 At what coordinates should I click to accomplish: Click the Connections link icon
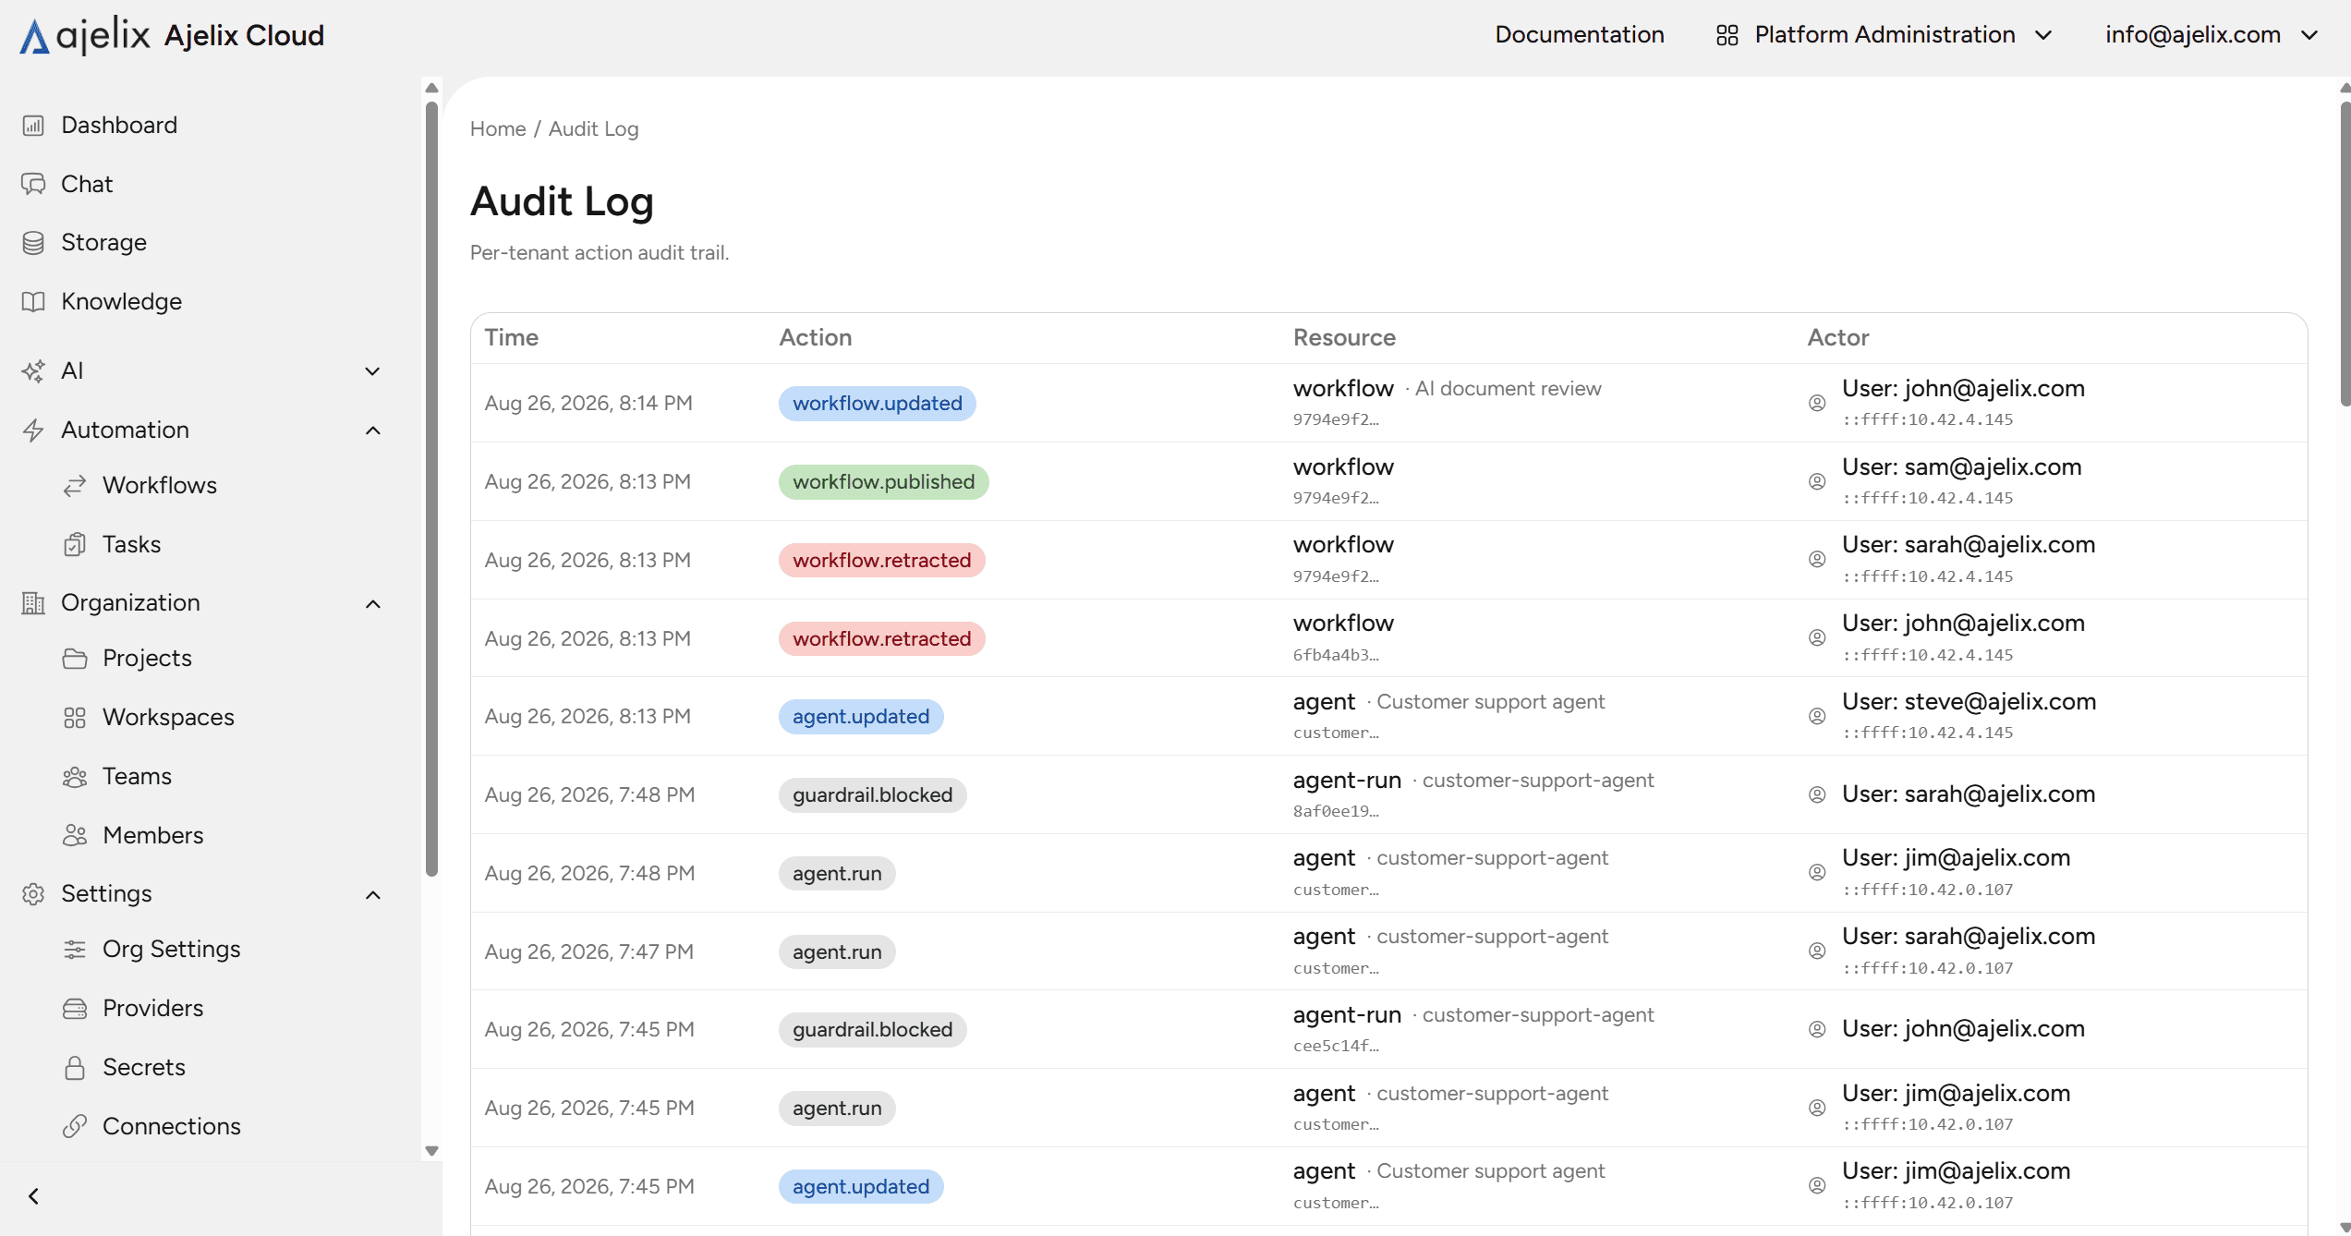click(x=75, y=1126)
